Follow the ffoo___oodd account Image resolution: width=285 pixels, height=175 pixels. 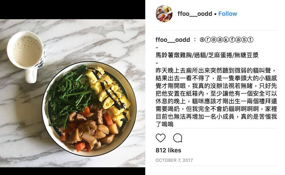point(227,14)
